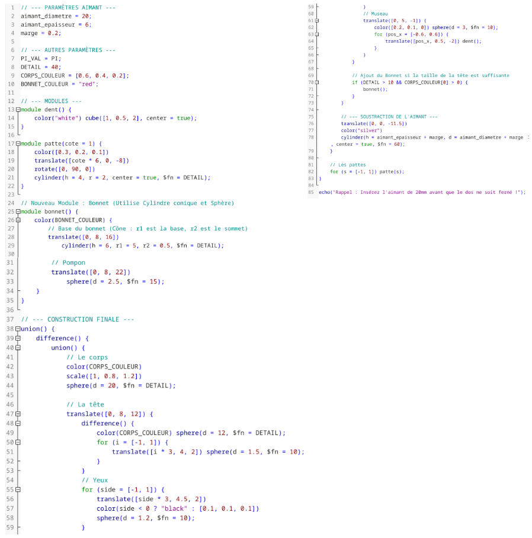Viewport: 532px width, 538px height.
Task: Click 'translate([side * 3, 4.5, 2])'
Action: point(151,499)
